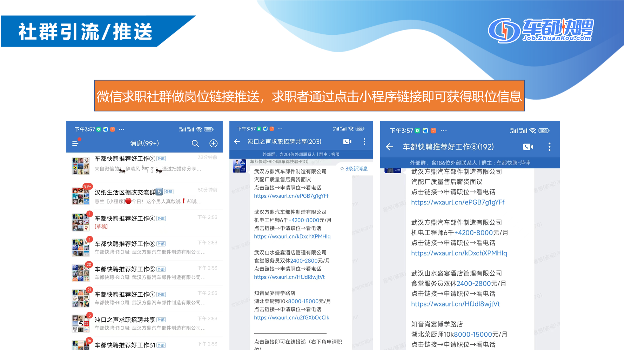
Task: Tap the search magnifier in the 消息 header
Action: [x=195, y=143]
